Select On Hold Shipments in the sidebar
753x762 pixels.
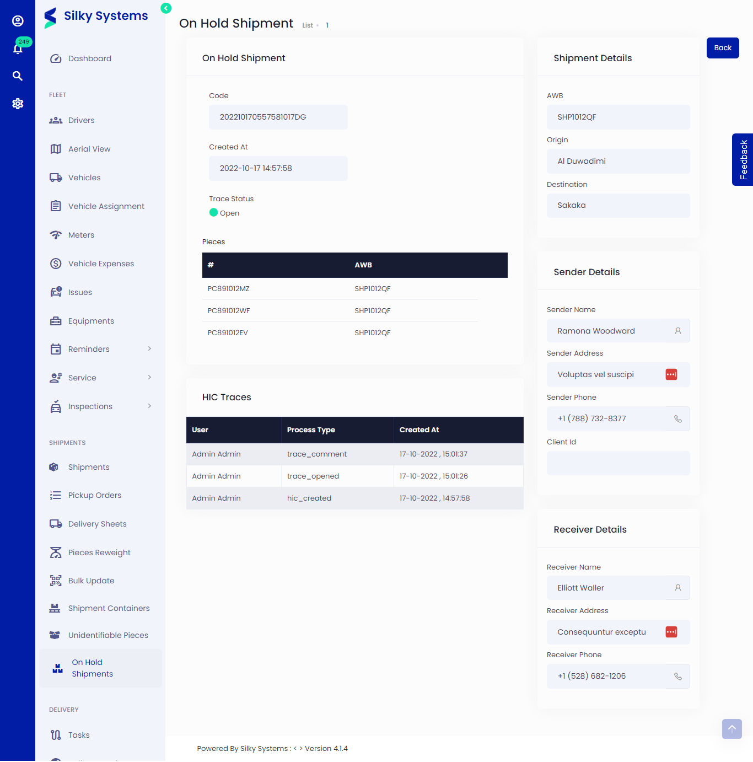tap(92, 668)
